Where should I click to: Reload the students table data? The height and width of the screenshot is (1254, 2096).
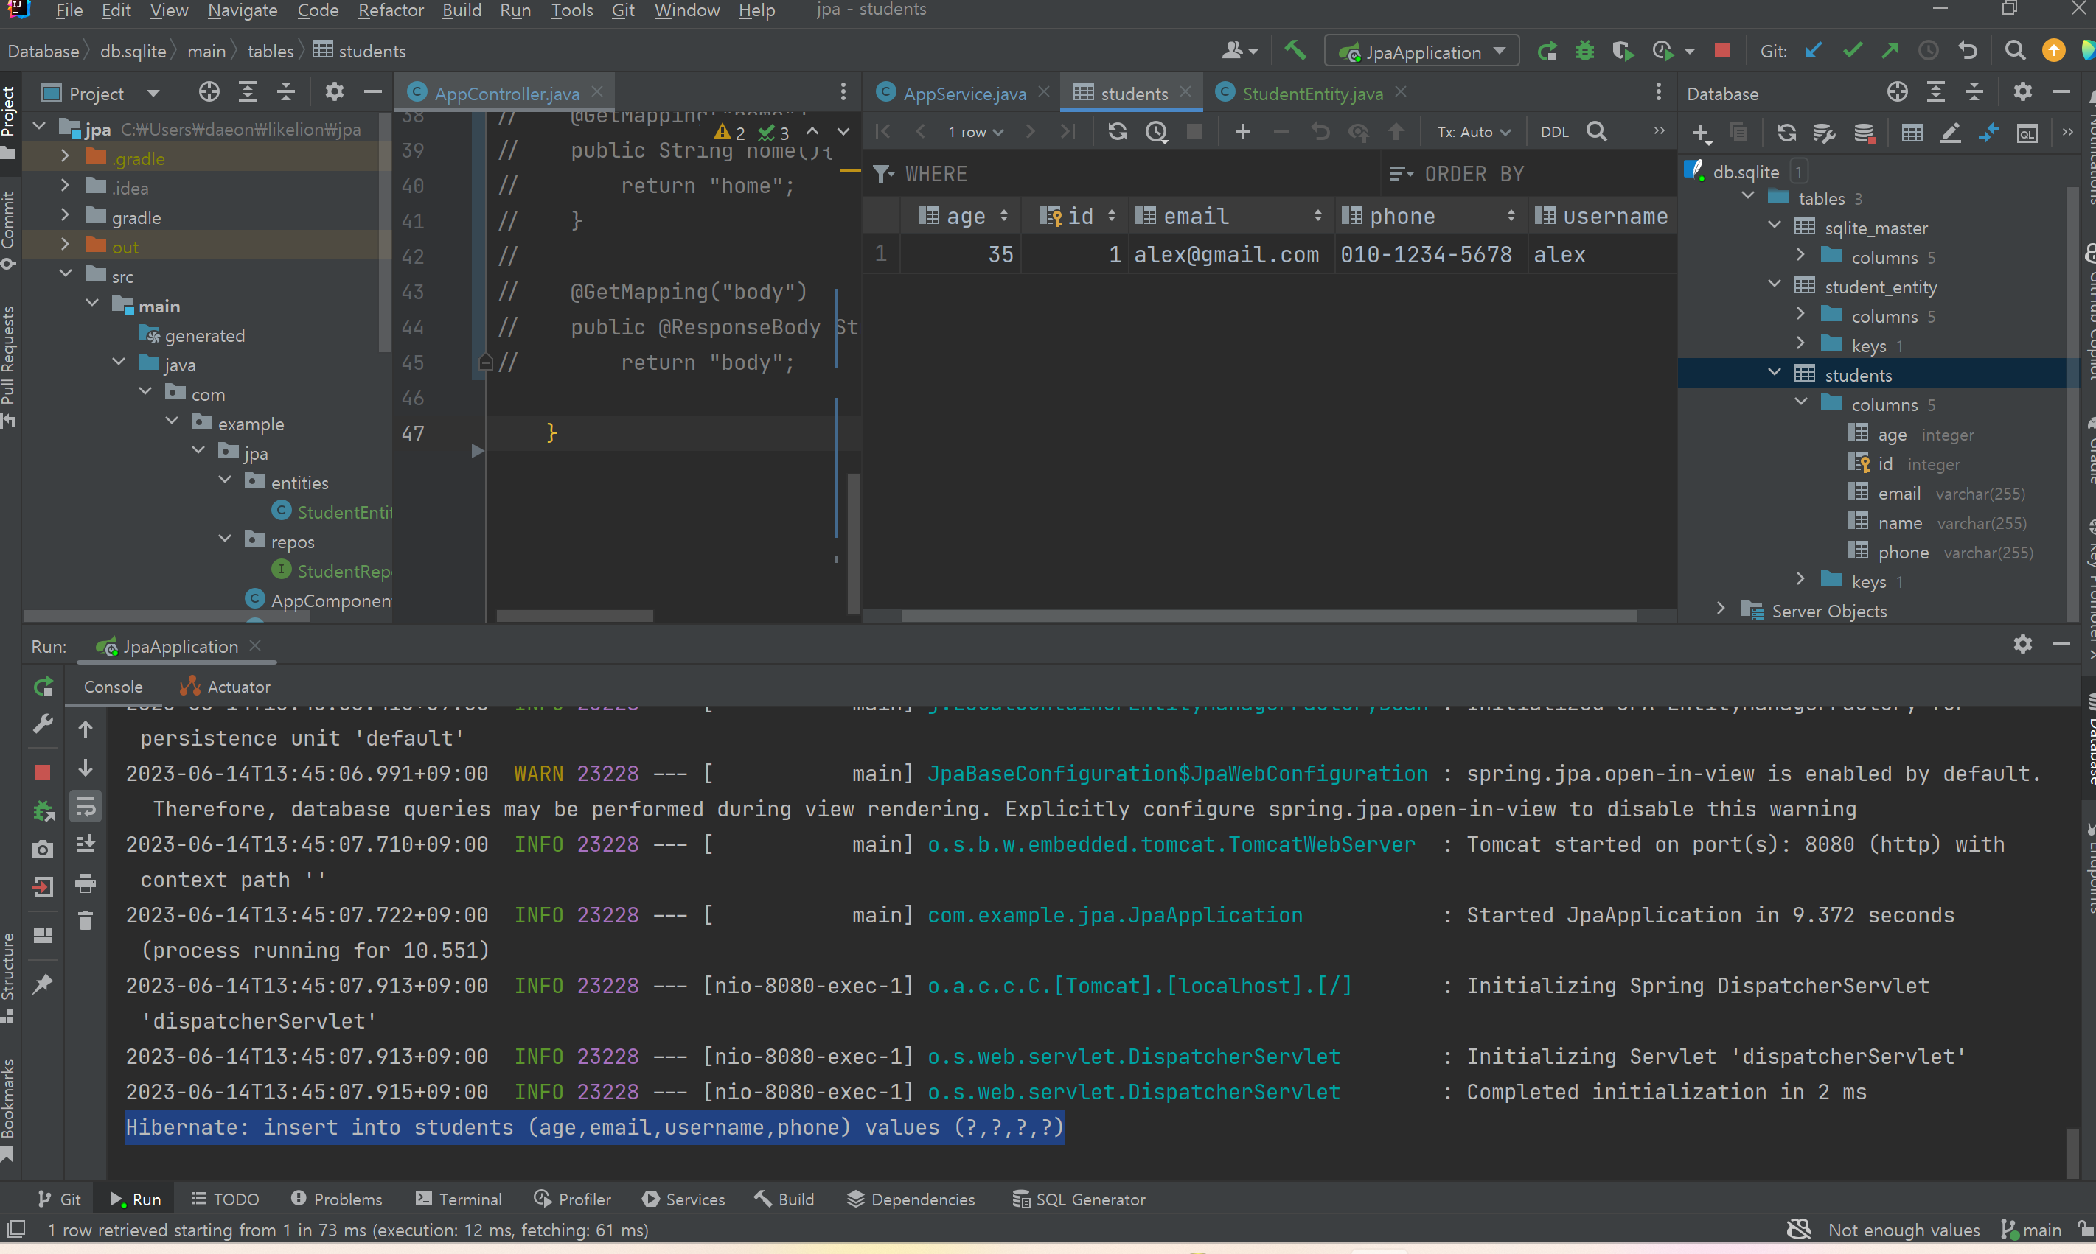(x=1117, y=131)
